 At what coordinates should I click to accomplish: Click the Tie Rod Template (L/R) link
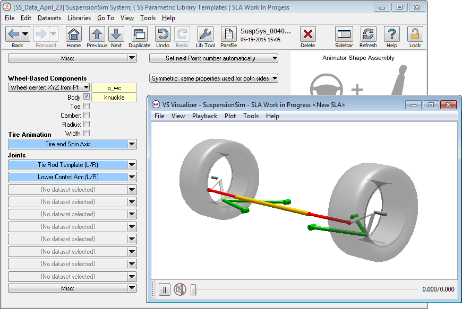click(x=68, y=165)
